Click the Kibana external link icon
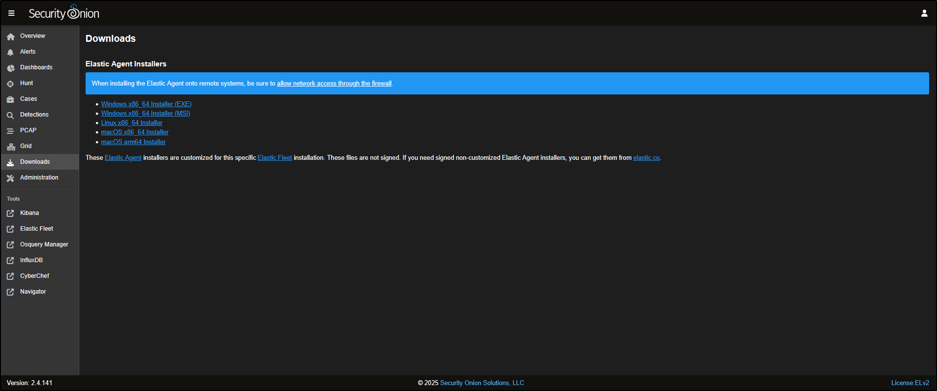937x391 pixels. (x=10, y=213)
